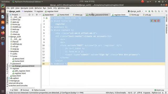Toggle the 7: Structure tool window

[7, 68]
